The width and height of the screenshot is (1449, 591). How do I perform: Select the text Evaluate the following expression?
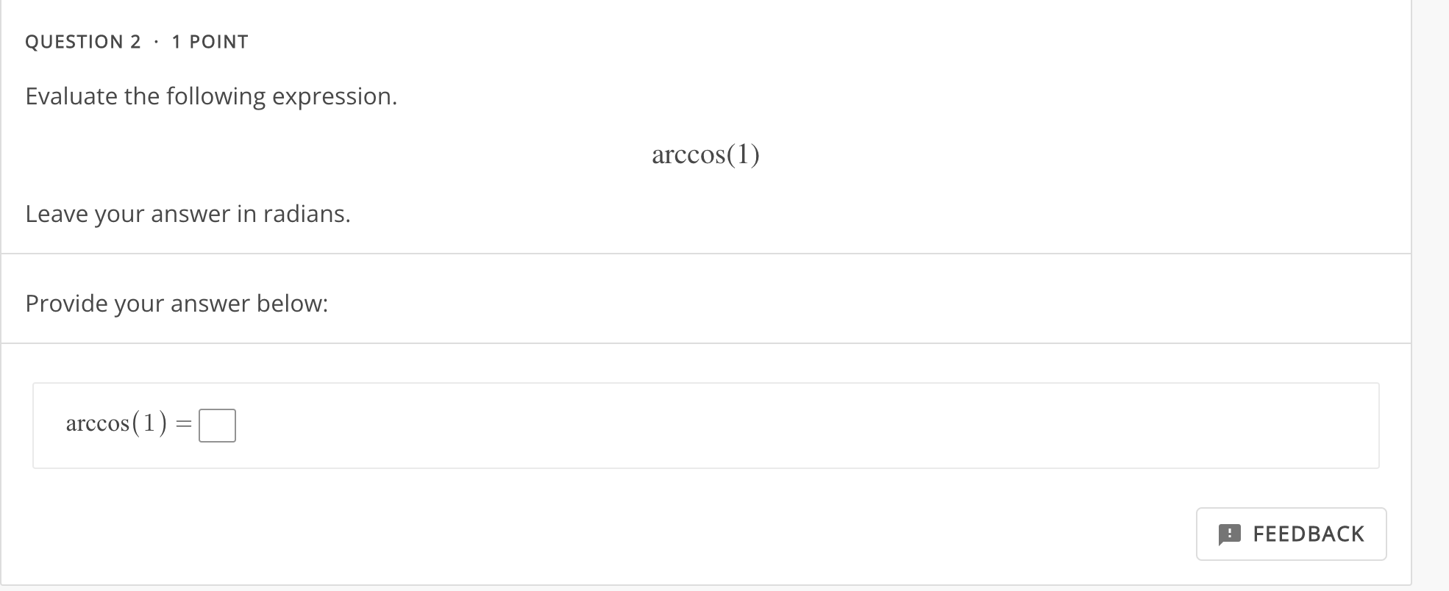pyautogui.click(x=211, y=96)
